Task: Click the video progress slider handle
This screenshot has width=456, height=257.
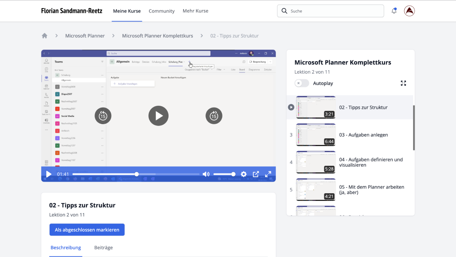Action: pyautogui.click(x=136, y=174)
